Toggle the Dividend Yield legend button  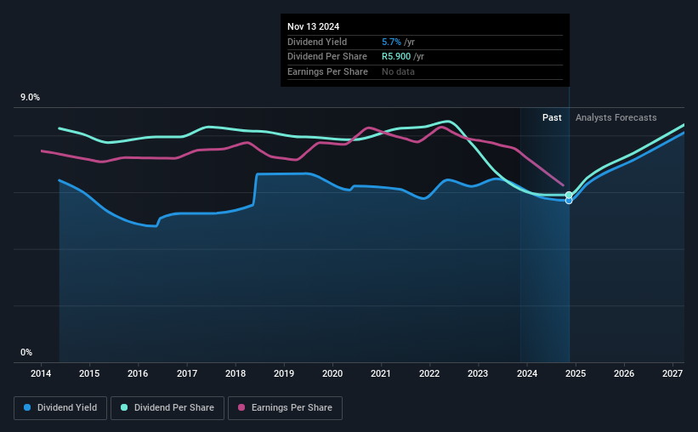(x=60, y=408)
